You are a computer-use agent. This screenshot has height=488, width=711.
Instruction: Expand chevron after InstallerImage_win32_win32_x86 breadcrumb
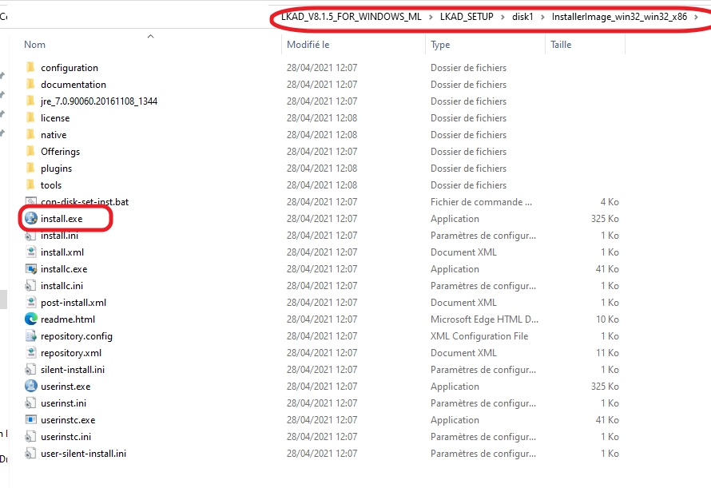pyautogui.click(x=696, y=18)
